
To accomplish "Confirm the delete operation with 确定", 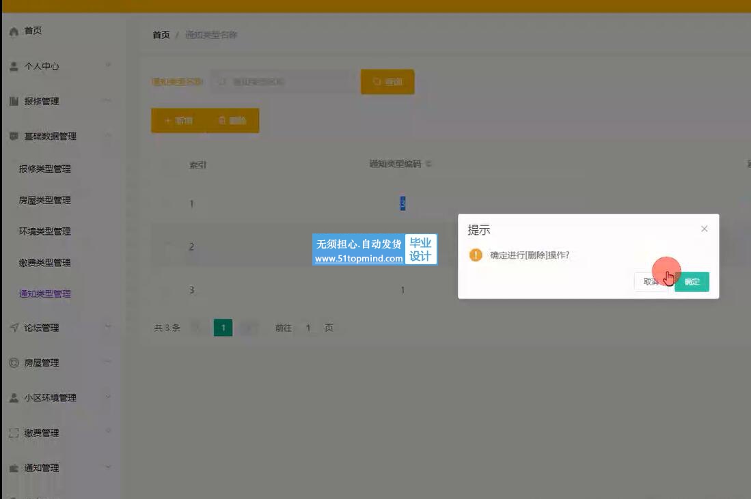I will click(692, 282).
